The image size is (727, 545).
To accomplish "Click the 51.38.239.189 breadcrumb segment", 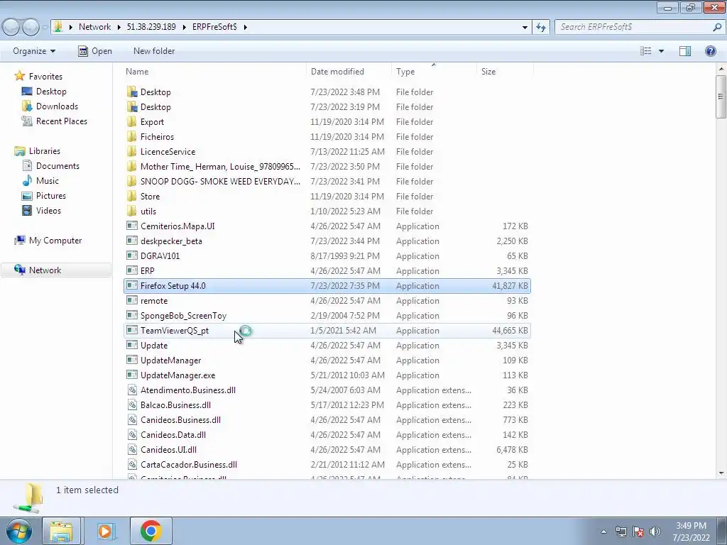I will 151,27.
